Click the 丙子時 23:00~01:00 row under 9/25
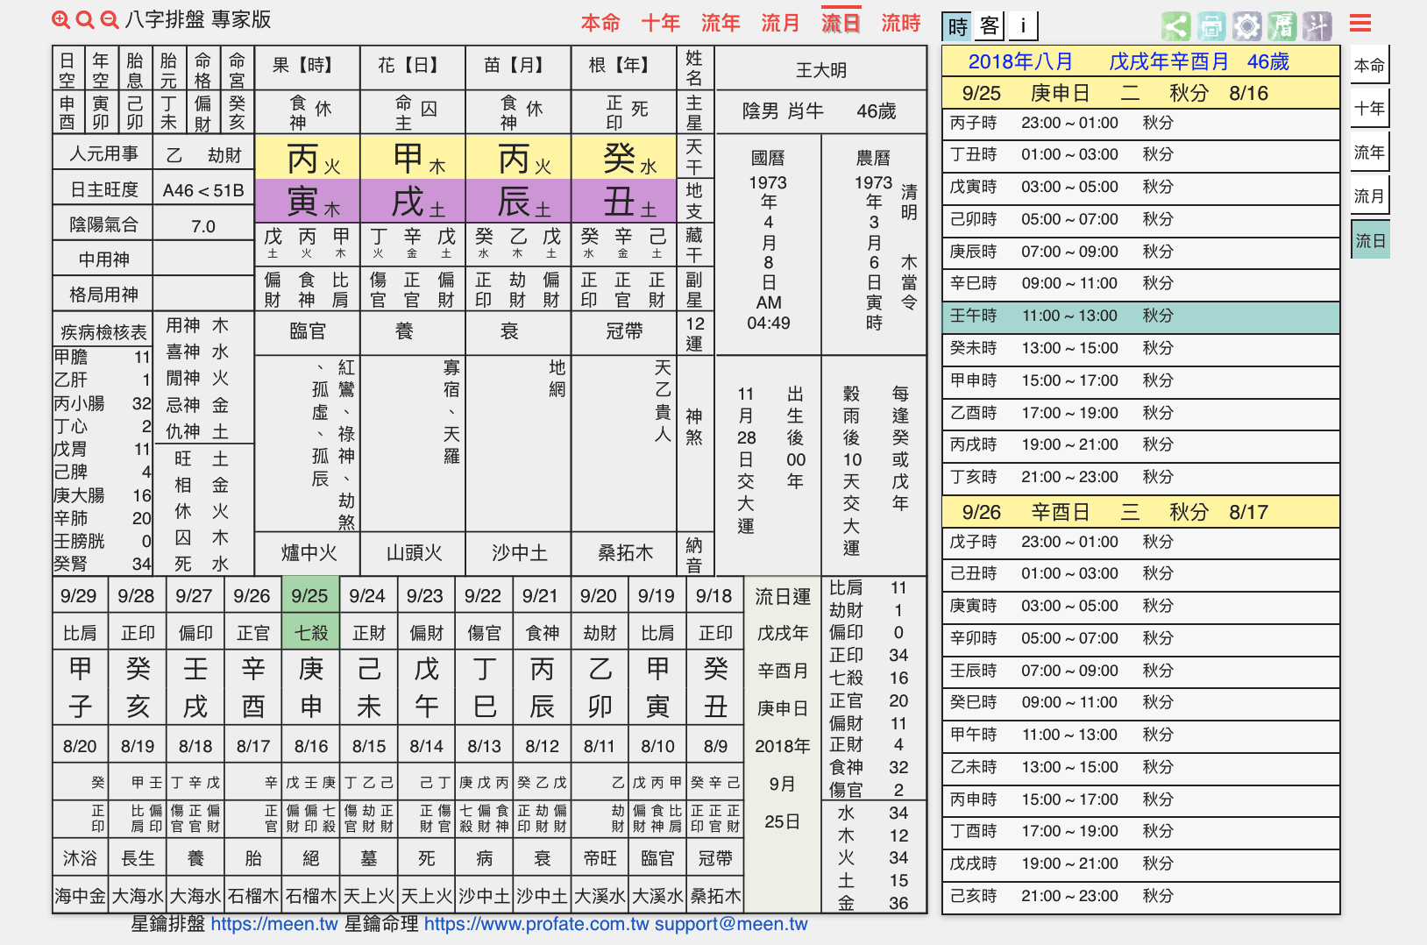Screen dimensions: 1427x945 click(1140, 123)
